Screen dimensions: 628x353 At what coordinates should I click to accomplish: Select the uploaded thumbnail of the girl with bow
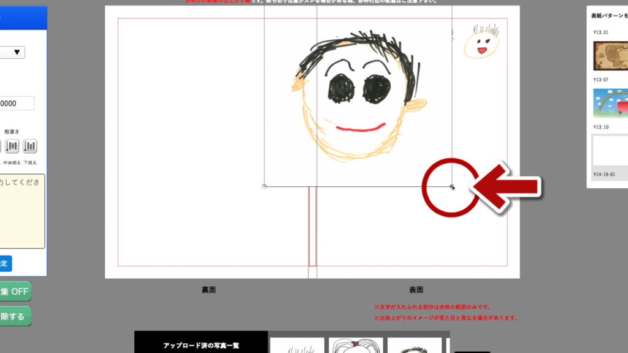pyautogui.click(x=356, y=346)
